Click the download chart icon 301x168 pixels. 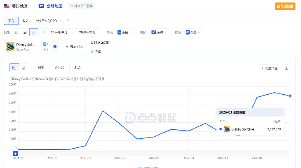[x=287, y=68]
